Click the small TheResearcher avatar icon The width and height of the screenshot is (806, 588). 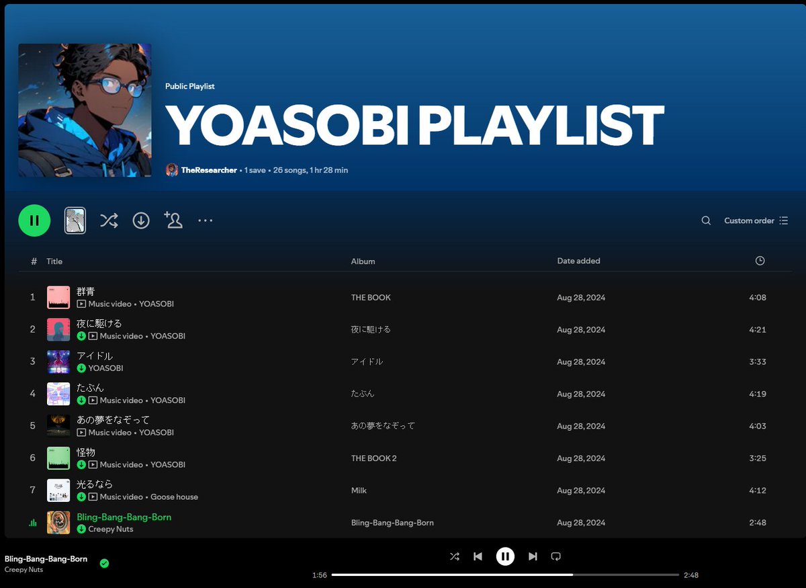172,170
